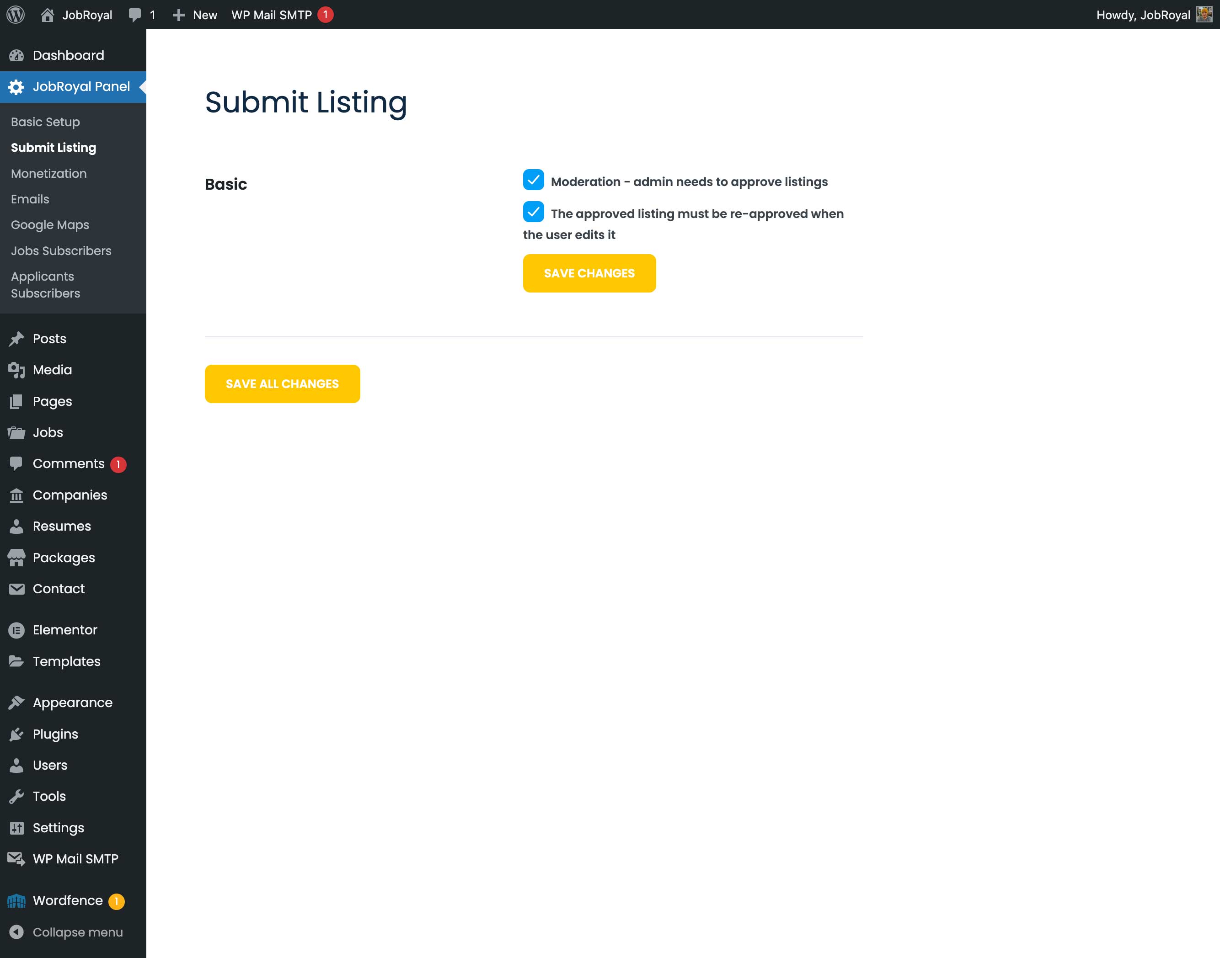
Task: Click the Pages icon in sidebar
Action: pos(16,402)
